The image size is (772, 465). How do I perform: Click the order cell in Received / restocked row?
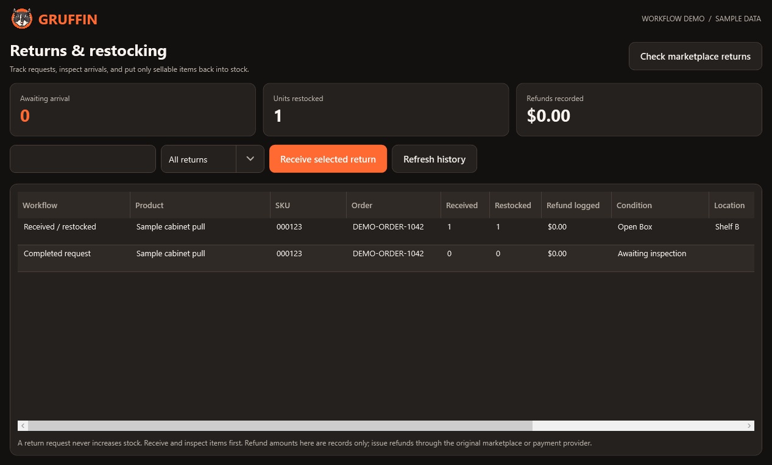(x=388, y=226)
